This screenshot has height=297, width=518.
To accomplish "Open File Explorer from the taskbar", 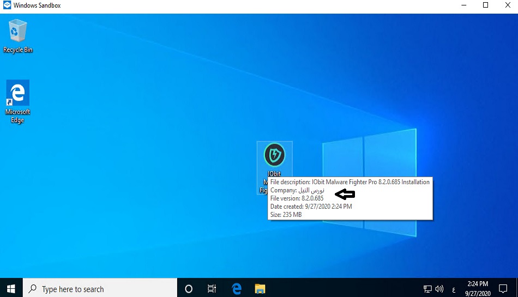I will click(x=260, y=289).
